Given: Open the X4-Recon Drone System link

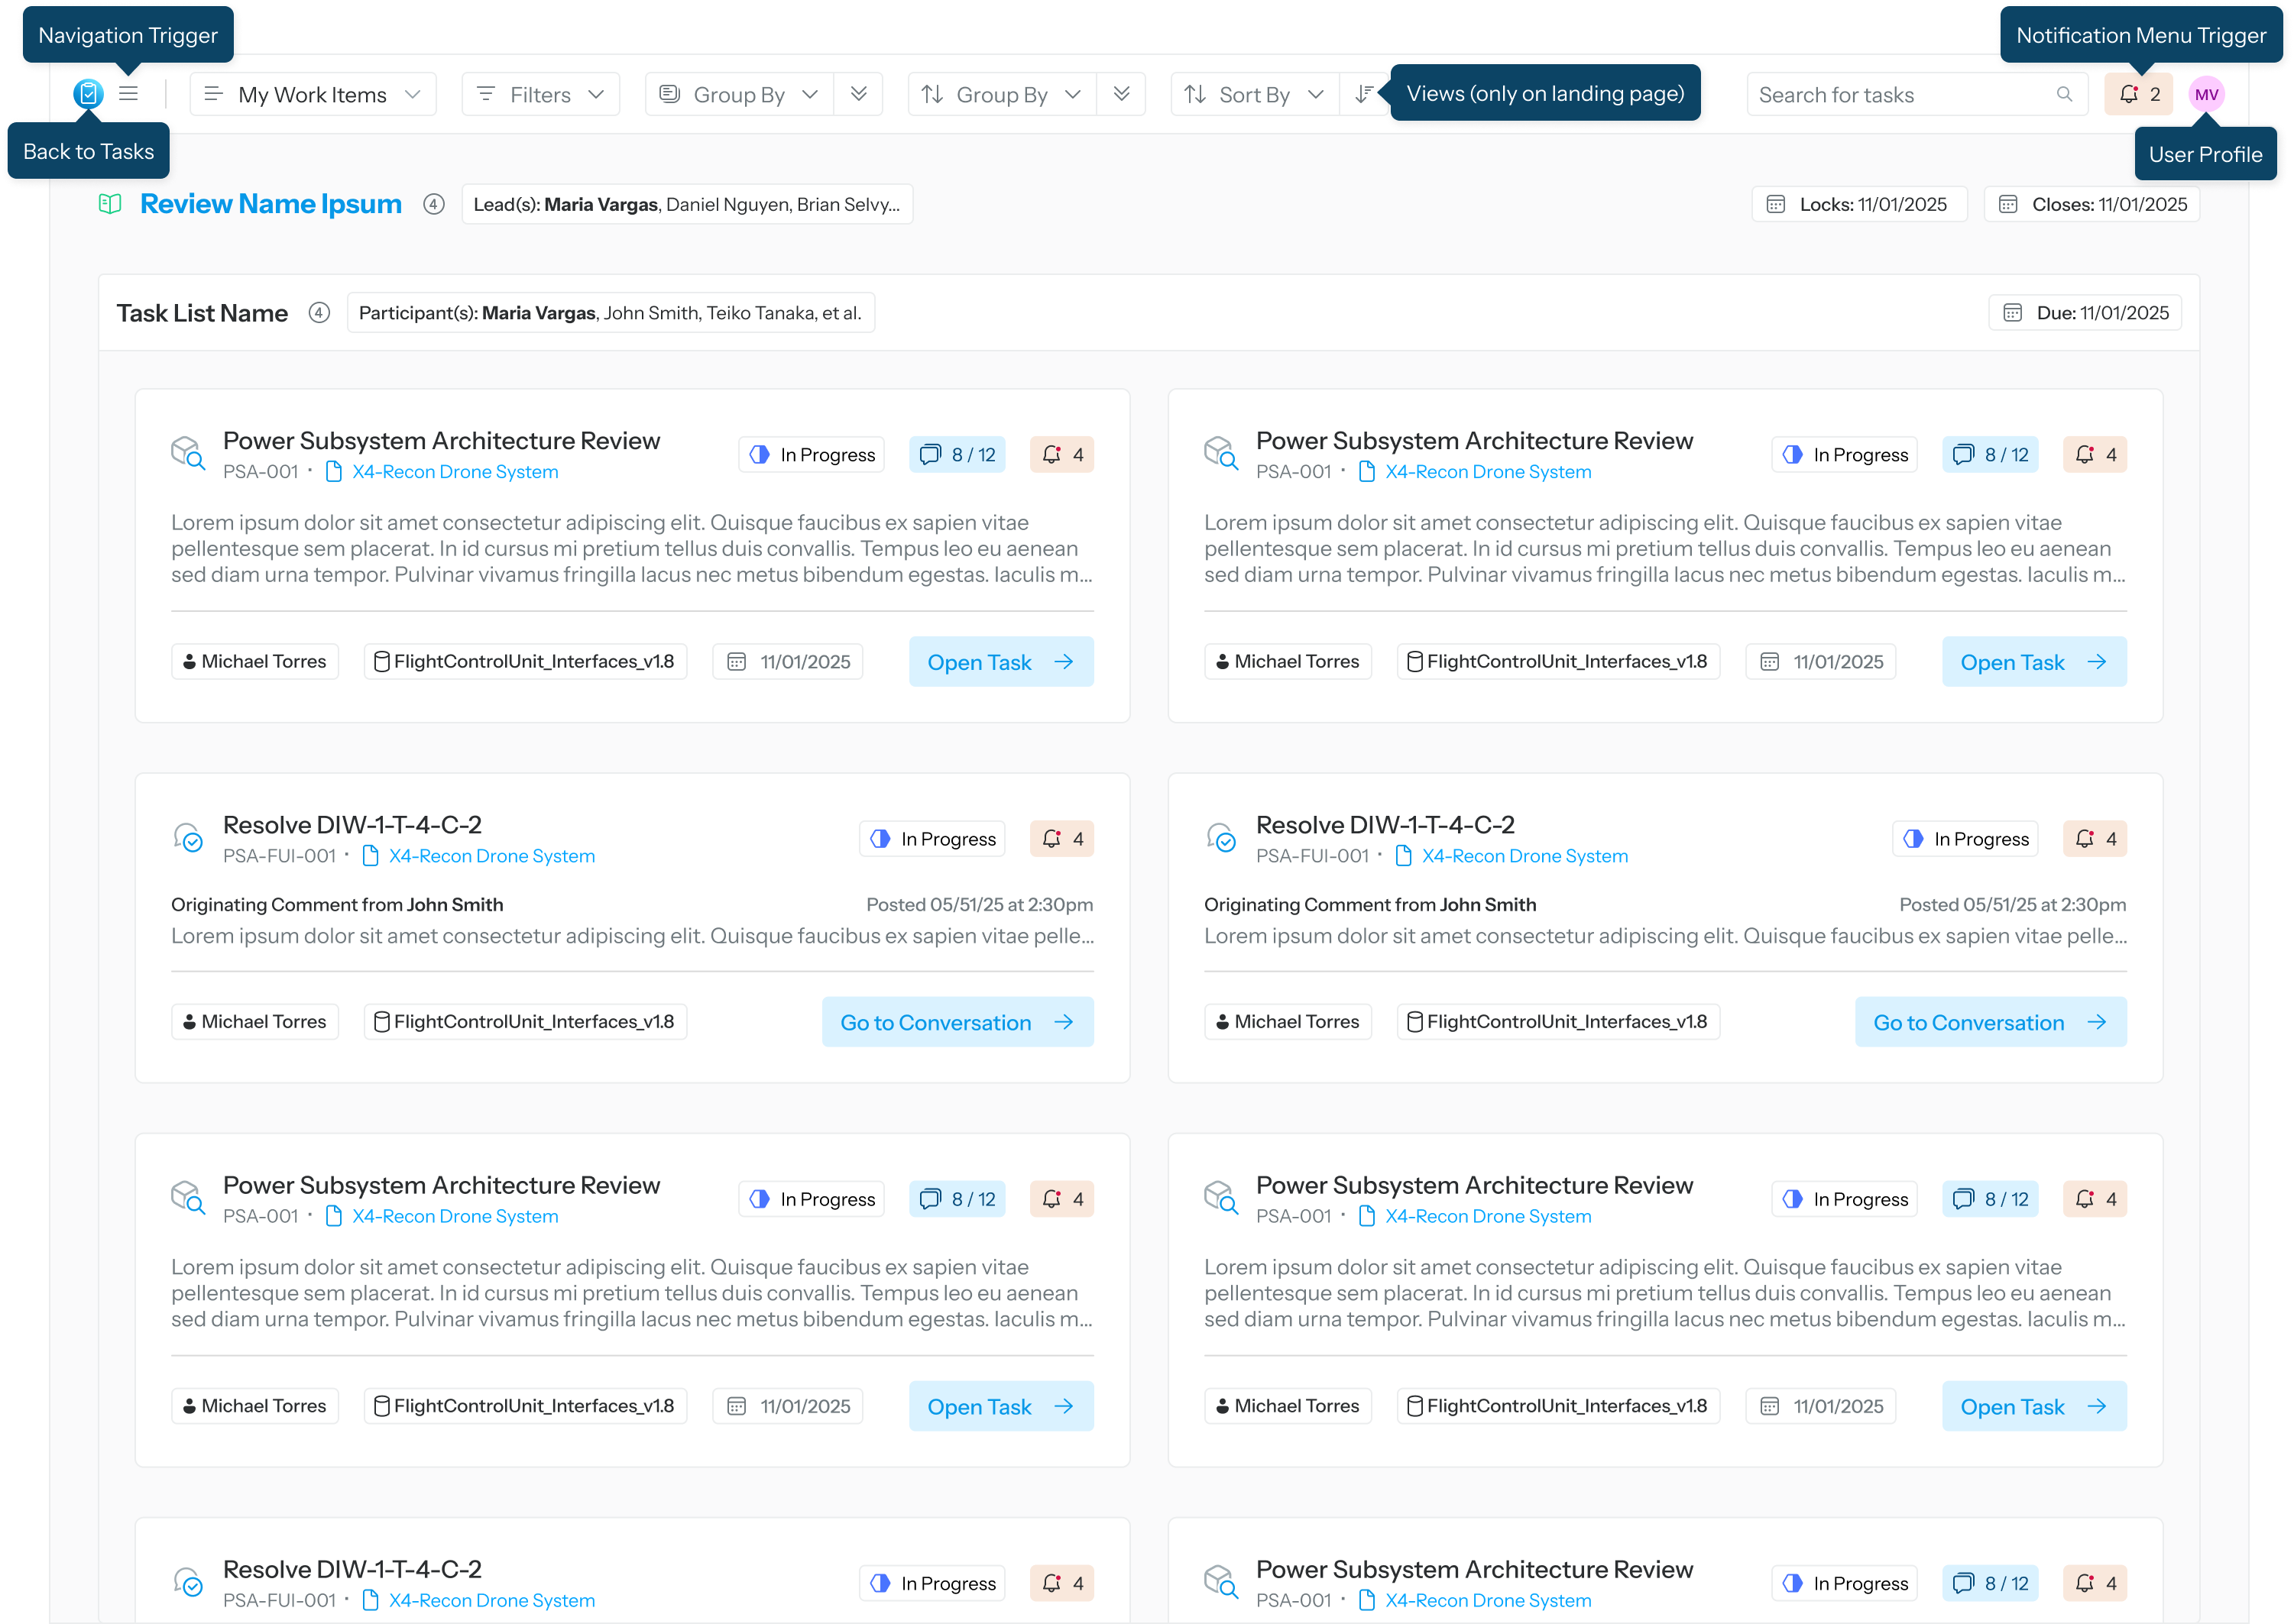Looking at the screenshot, I should coord(455,471).
